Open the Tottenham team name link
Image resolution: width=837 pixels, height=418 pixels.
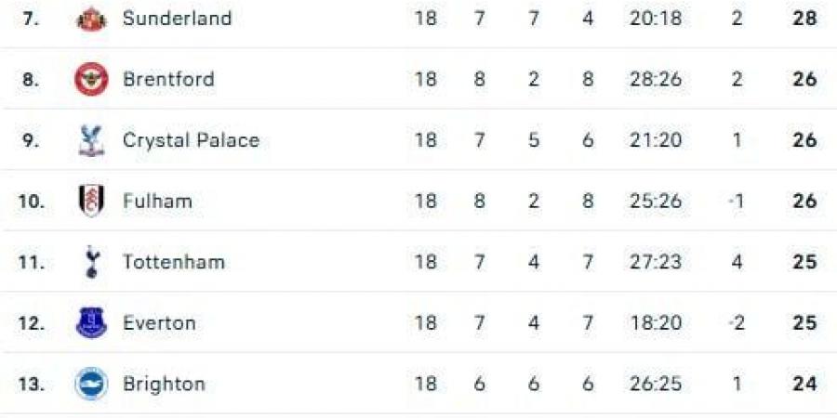click(173, 262)
